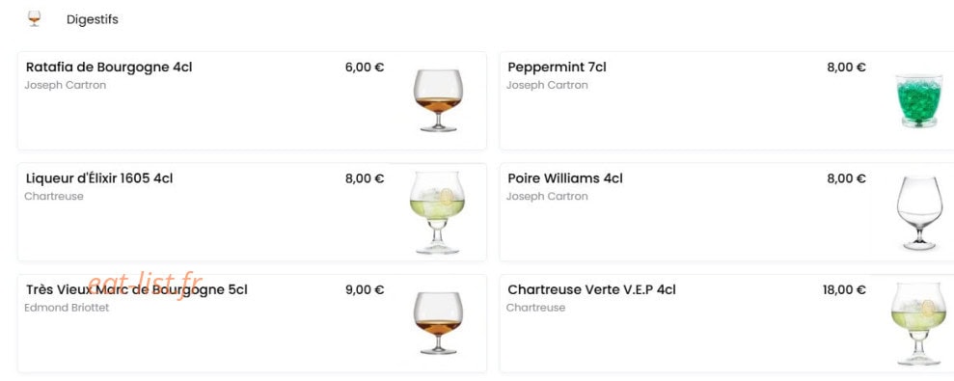Screen dimensions: 954x381
Task: Open Très Vieux Marc de Bourgogne 5cl
Action: 136,290
